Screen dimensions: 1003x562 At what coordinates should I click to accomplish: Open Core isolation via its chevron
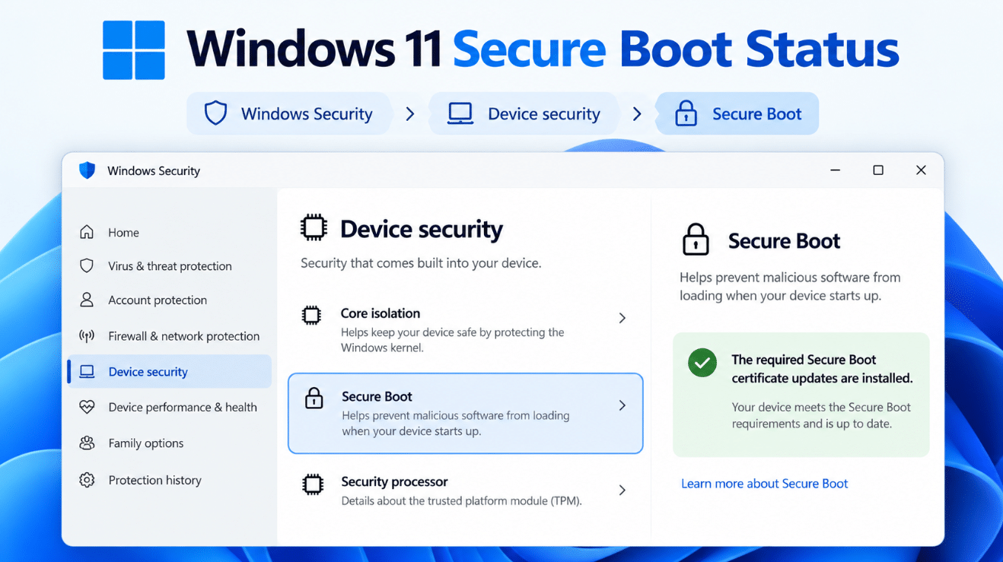point(622,318)
